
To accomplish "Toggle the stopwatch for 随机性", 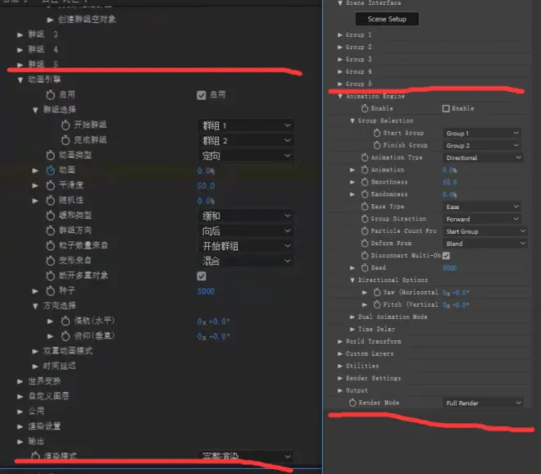I will [50, 201].
